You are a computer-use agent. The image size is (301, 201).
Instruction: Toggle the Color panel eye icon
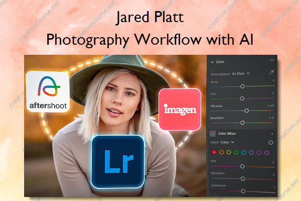coord(272,60)
